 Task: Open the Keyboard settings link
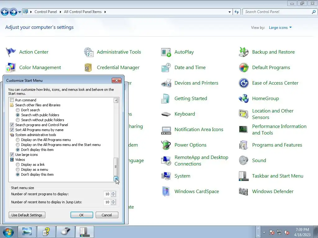[184, 114]
